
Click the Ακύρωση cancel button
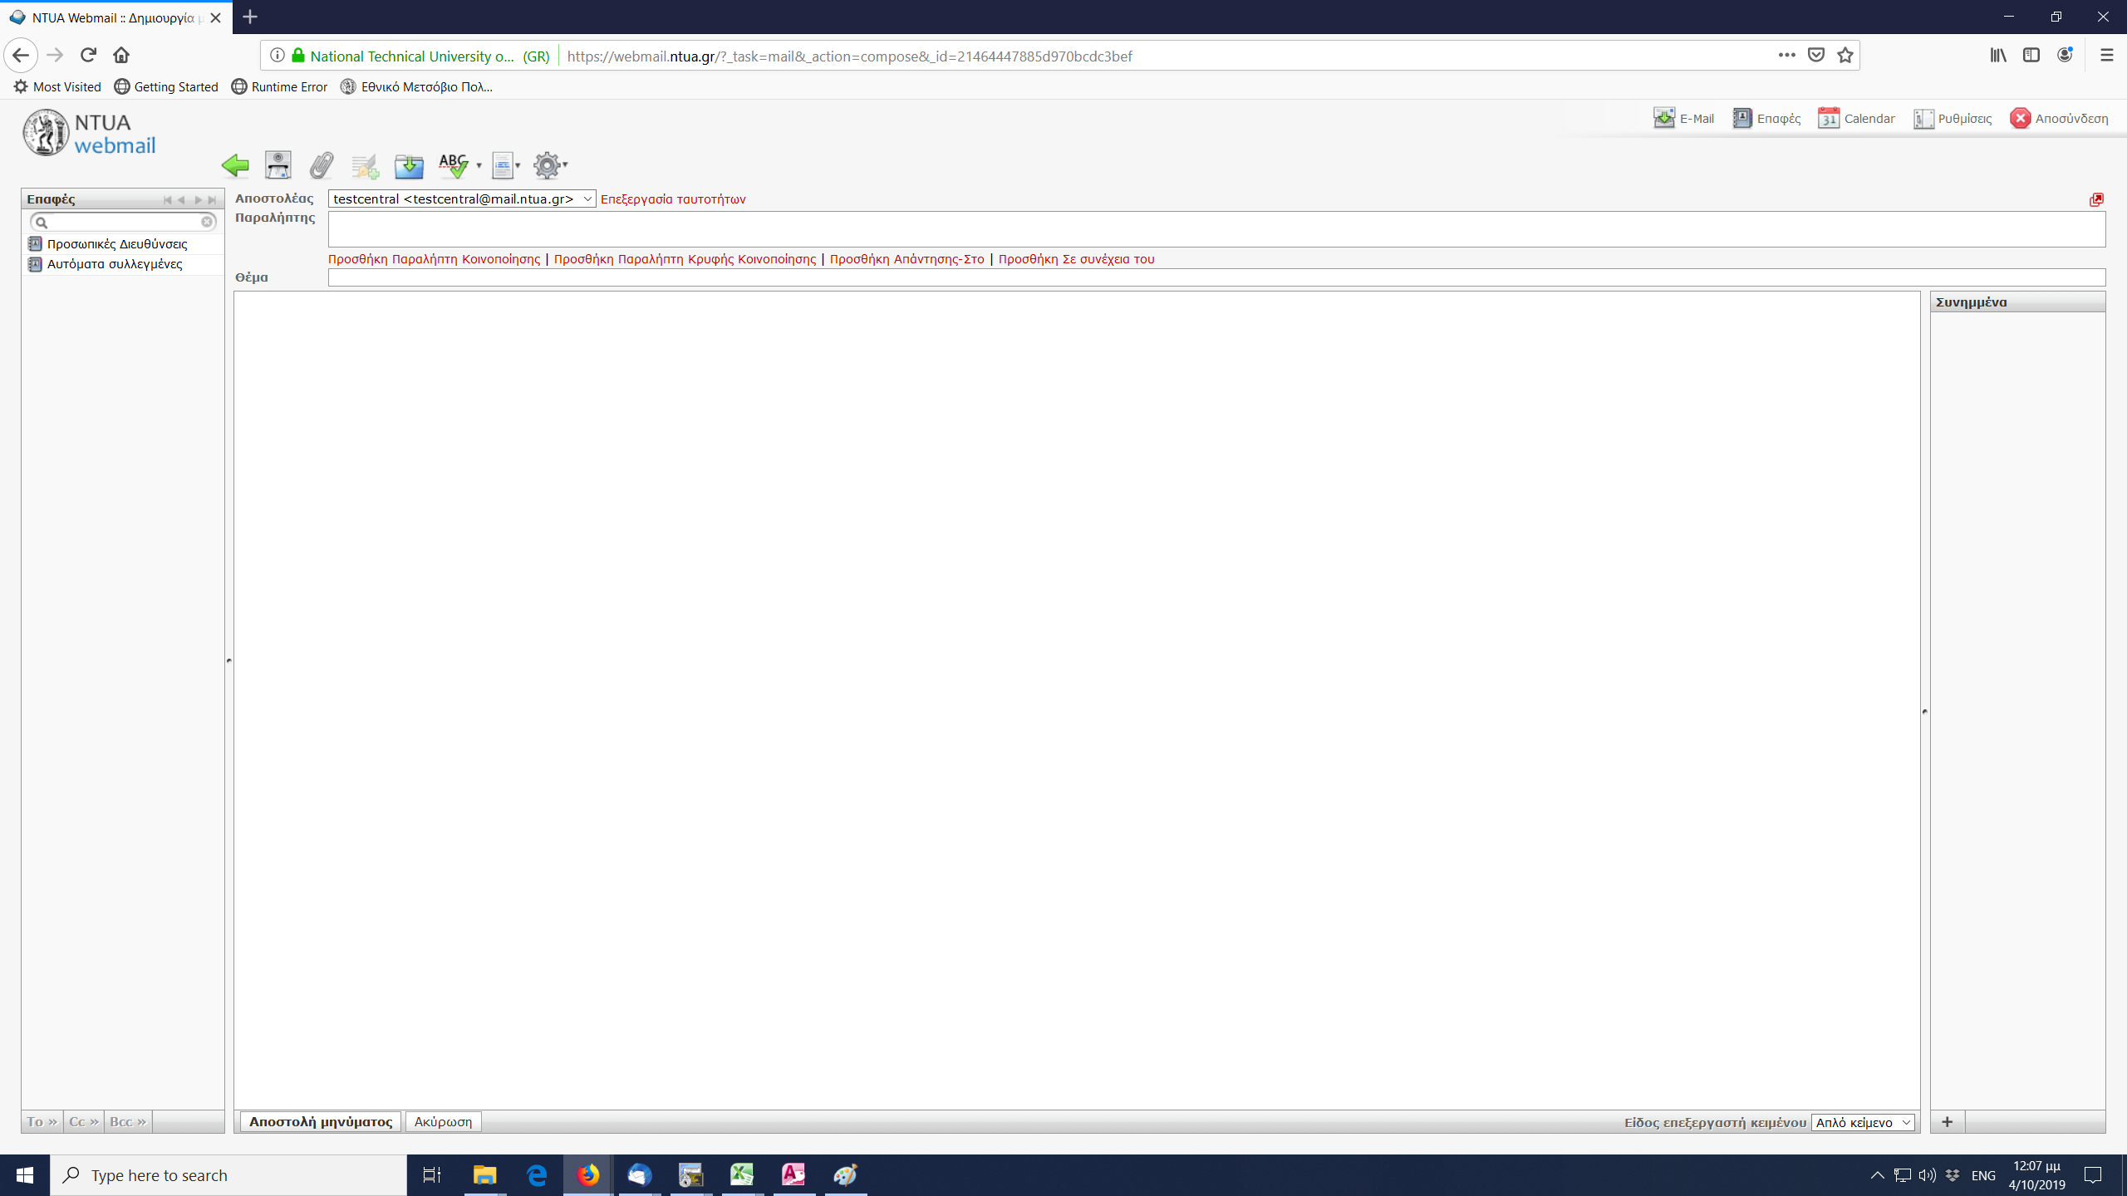coord(443,1122)
